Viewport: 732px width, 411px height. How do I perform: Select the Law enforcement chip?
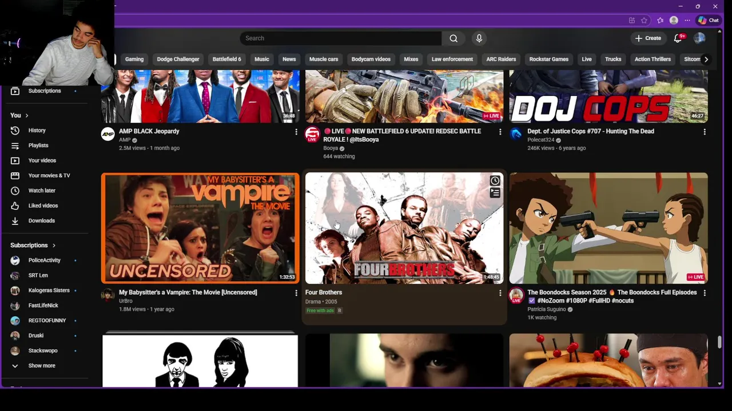pyautogui.click(x=452, y=59)
